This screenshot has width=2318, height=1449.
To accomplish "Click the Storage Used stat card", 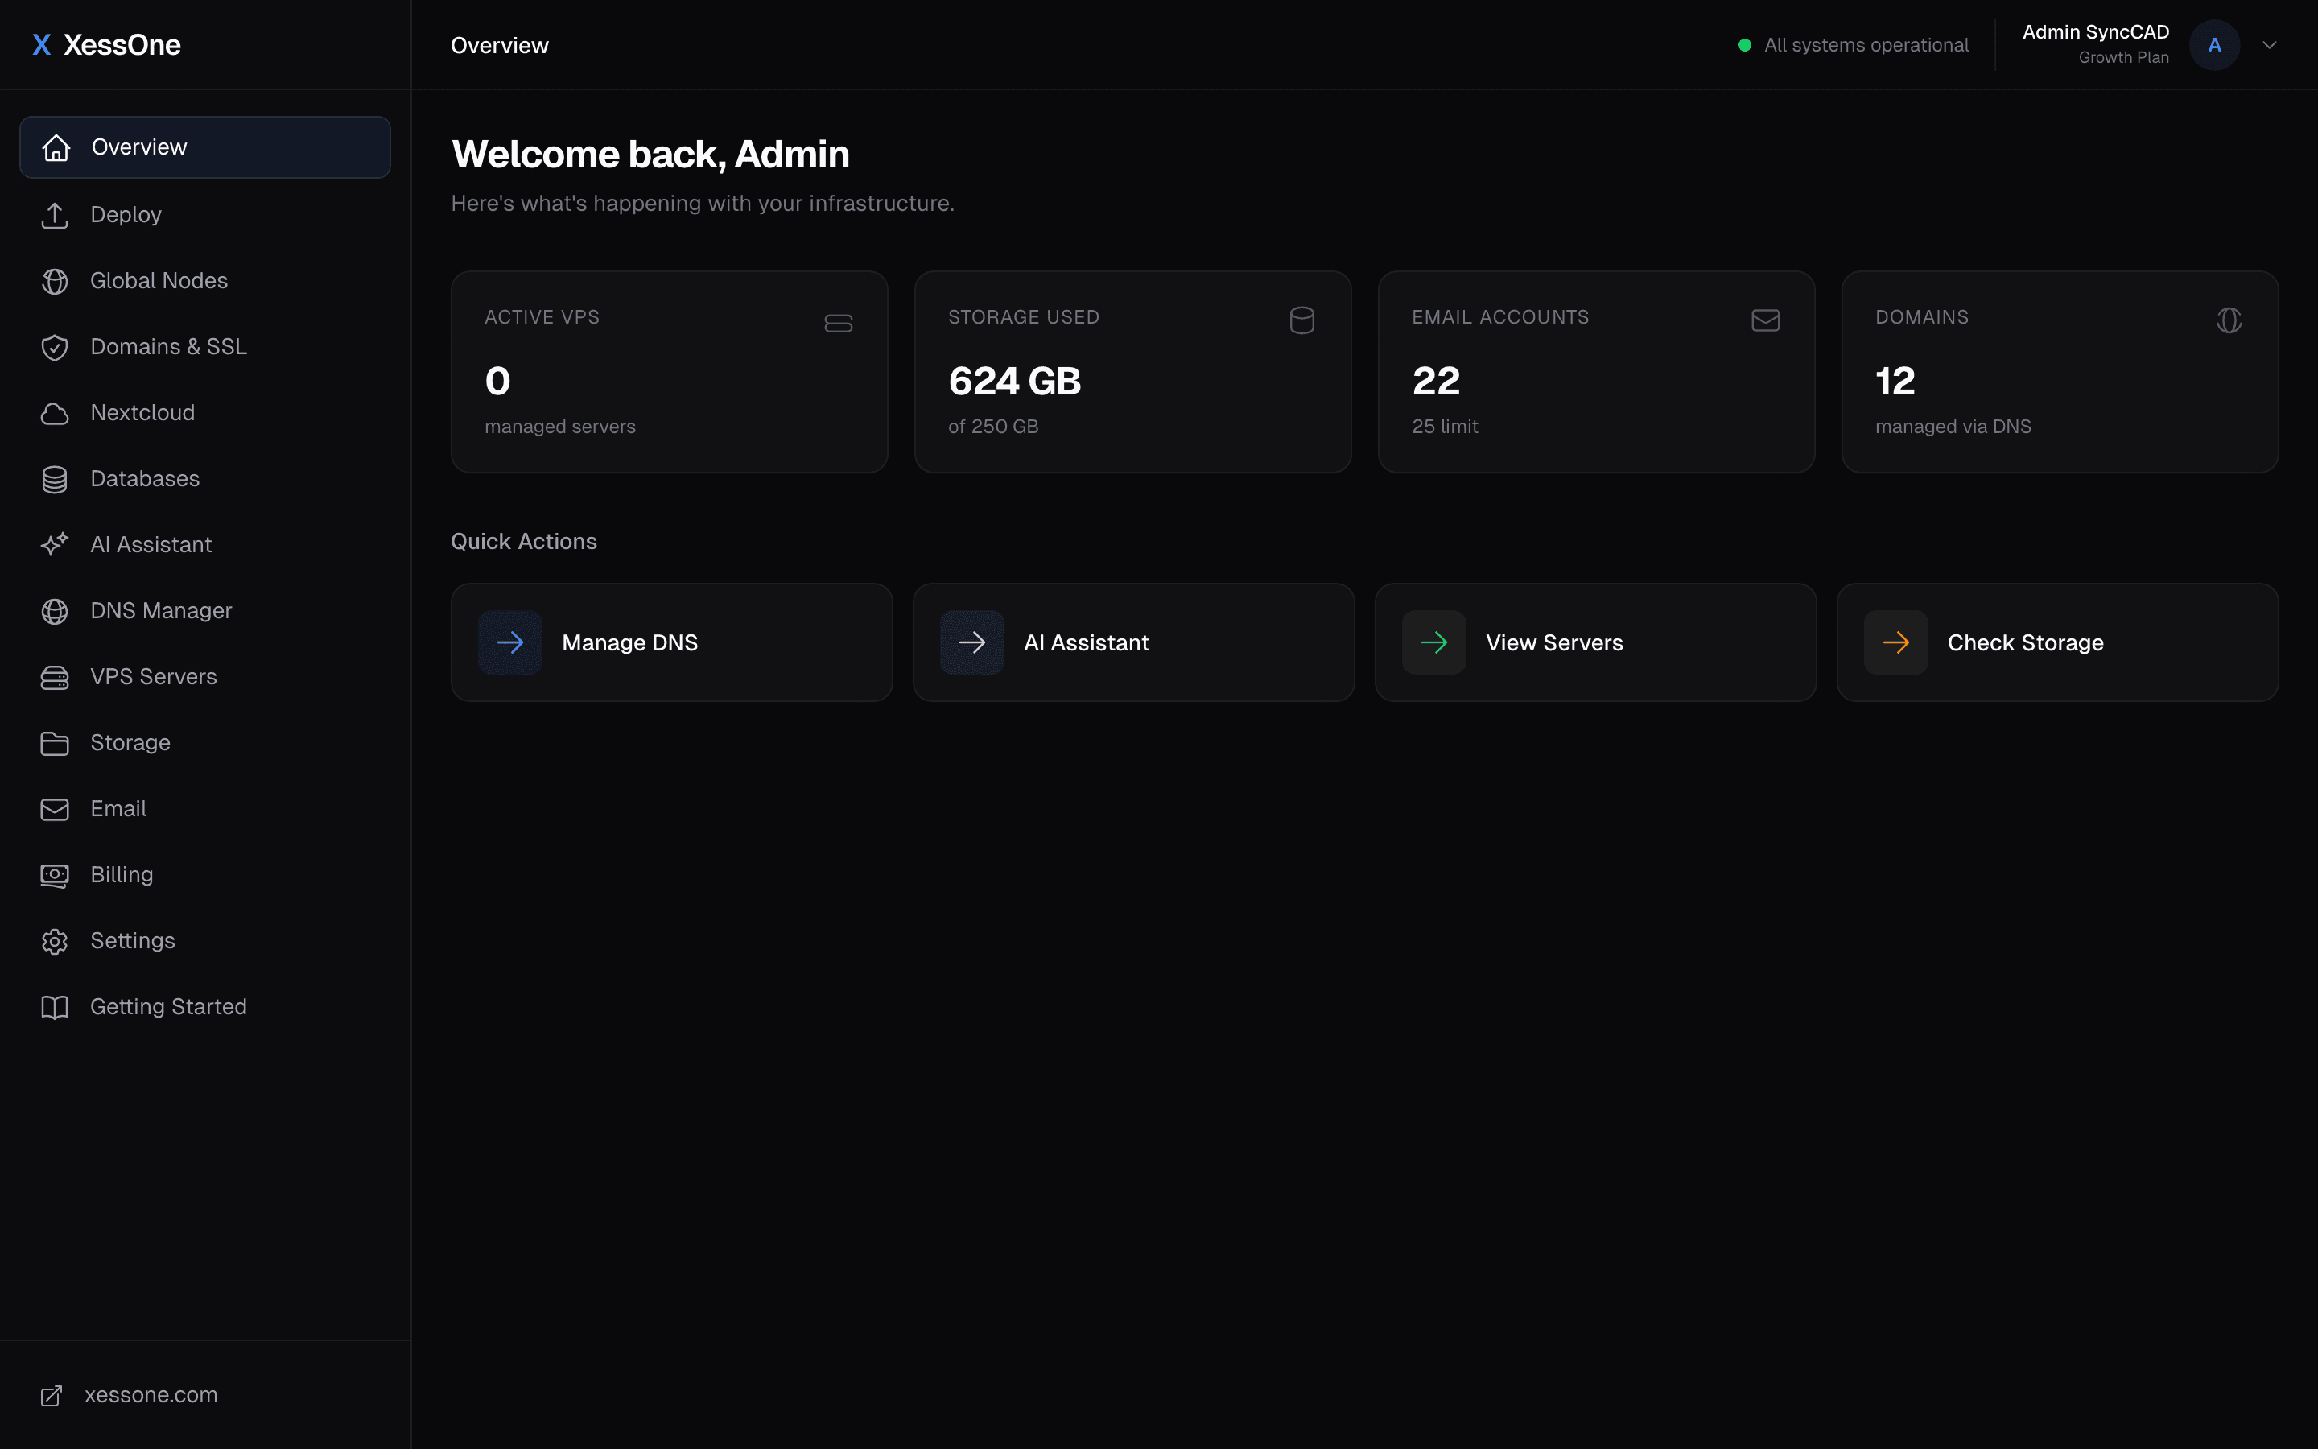I will coord(1132,372).
